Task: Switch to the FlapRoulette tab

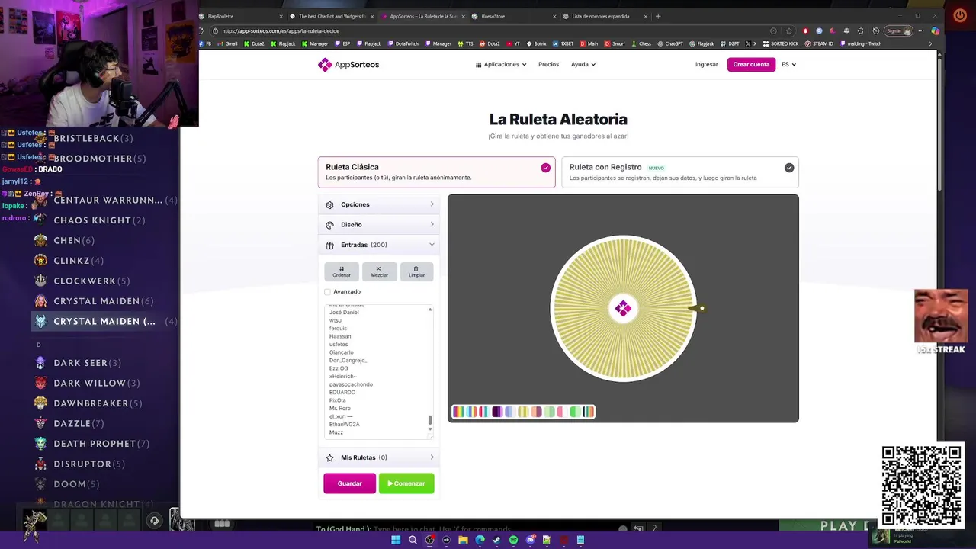Action: pos(241,16)
